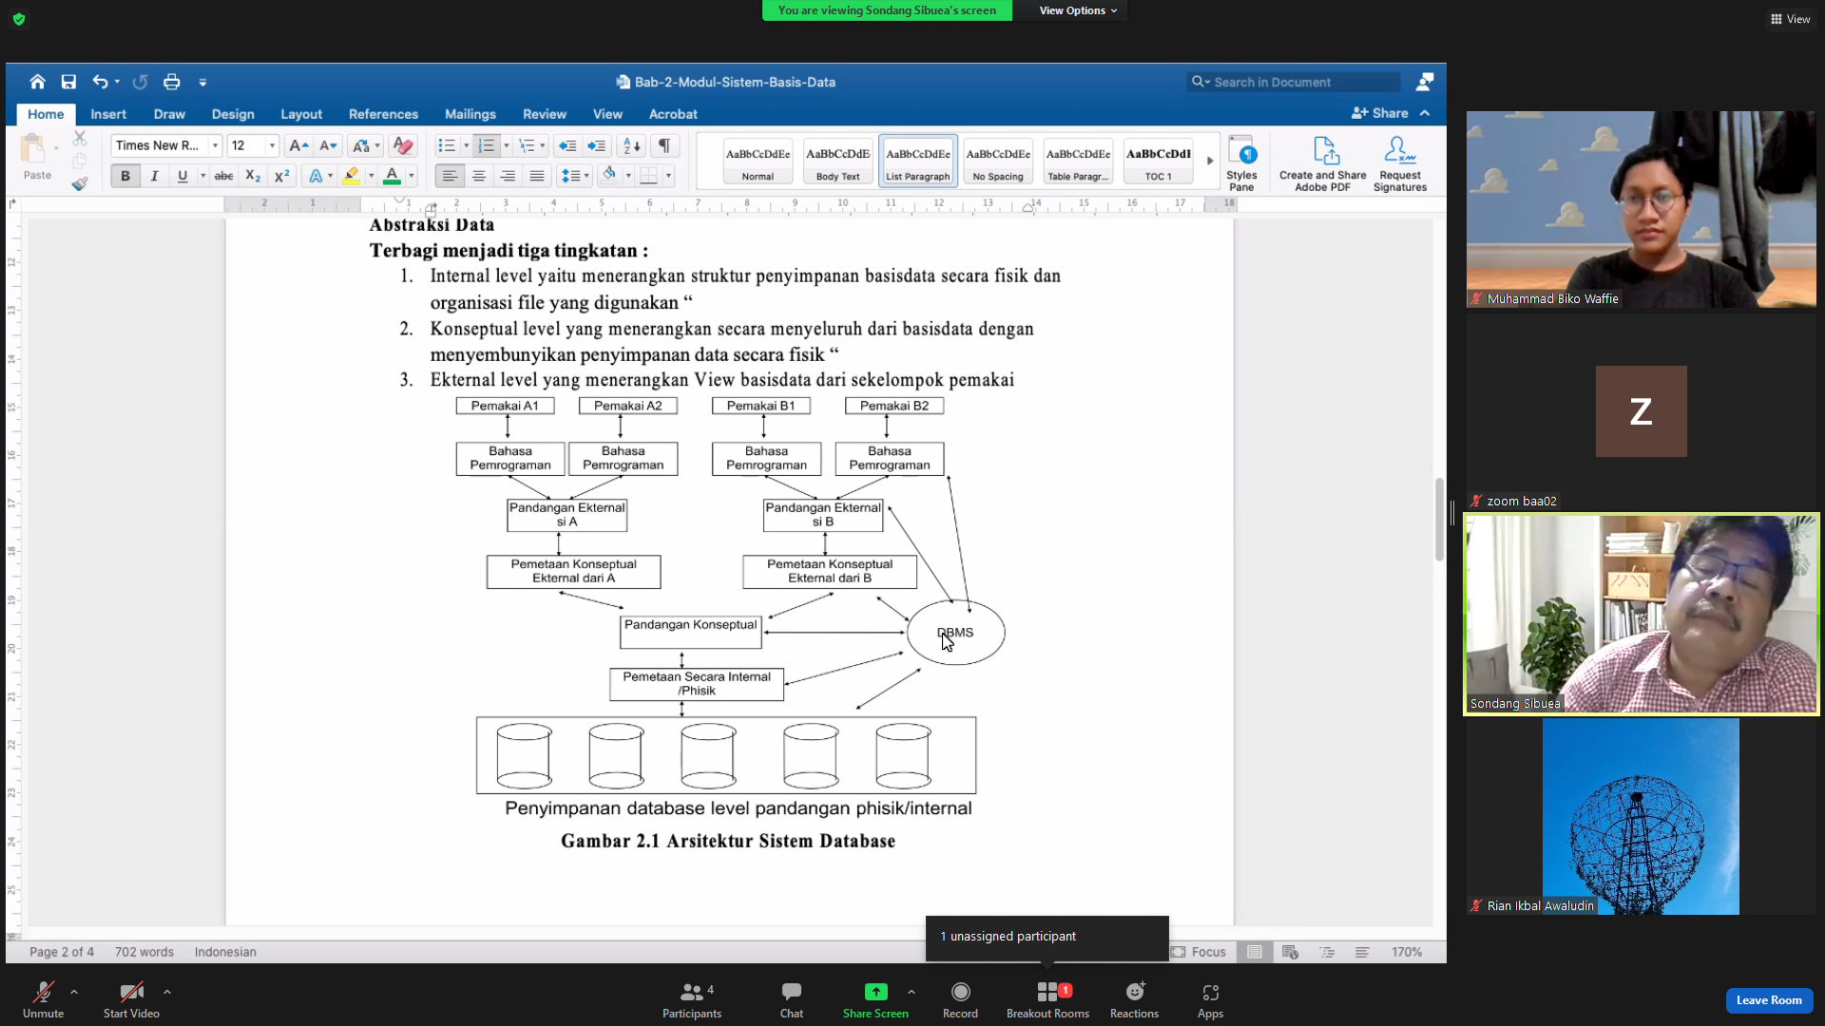The image size is (1825, 1026).
Task: Toggle Show paragraph marks pilcrow
Action: [664, 145]
